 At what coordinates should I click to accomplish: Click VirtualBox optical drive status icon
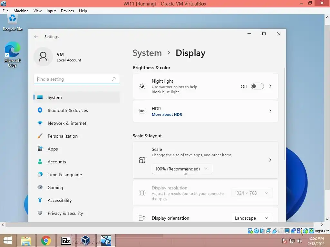point(256,231)
